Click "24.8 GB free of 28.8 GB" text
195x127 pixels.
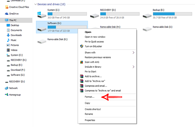(112, 18)
